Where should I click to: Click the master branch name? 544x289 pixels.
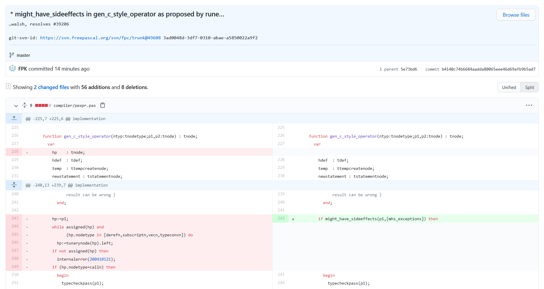click(x=23, y=55)
